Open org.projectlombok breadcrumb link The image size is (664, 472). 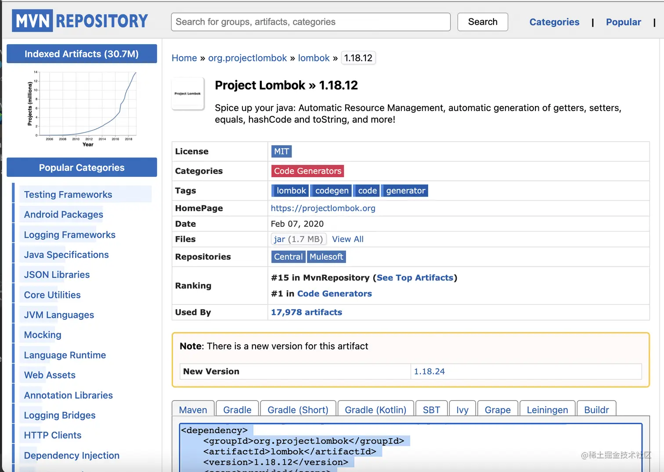(x=247, y=58)
